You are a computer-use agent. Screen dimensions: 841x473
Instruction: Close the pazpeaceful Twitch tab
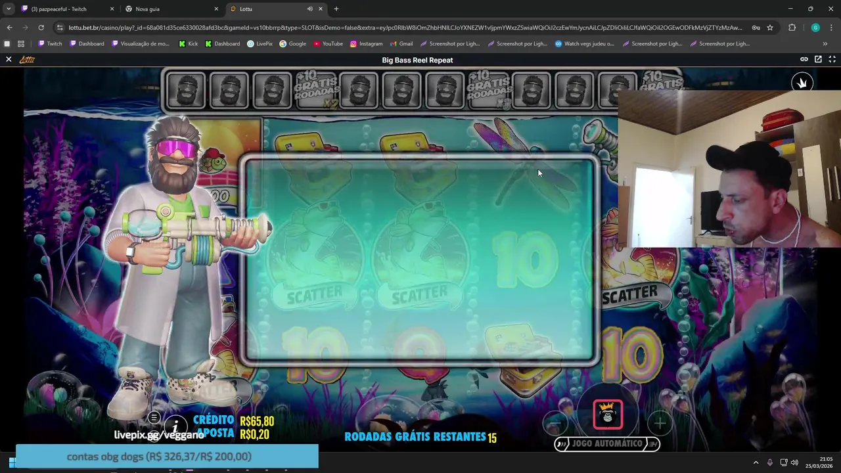112,9
